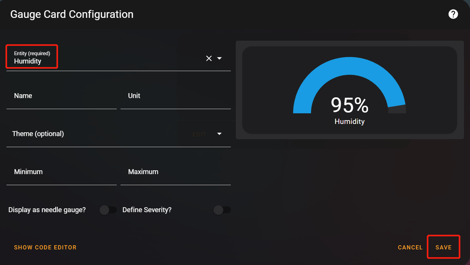Enable the Display as needle gauge switch

108,210
